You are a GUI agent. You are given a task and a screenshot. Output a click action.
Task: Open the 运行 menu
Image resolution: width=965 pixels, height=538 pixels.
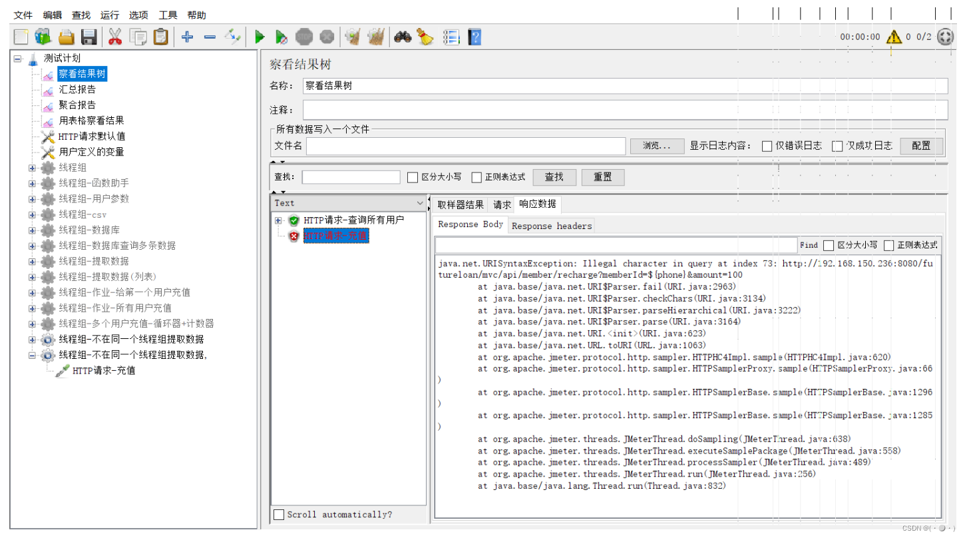point(110,15)
